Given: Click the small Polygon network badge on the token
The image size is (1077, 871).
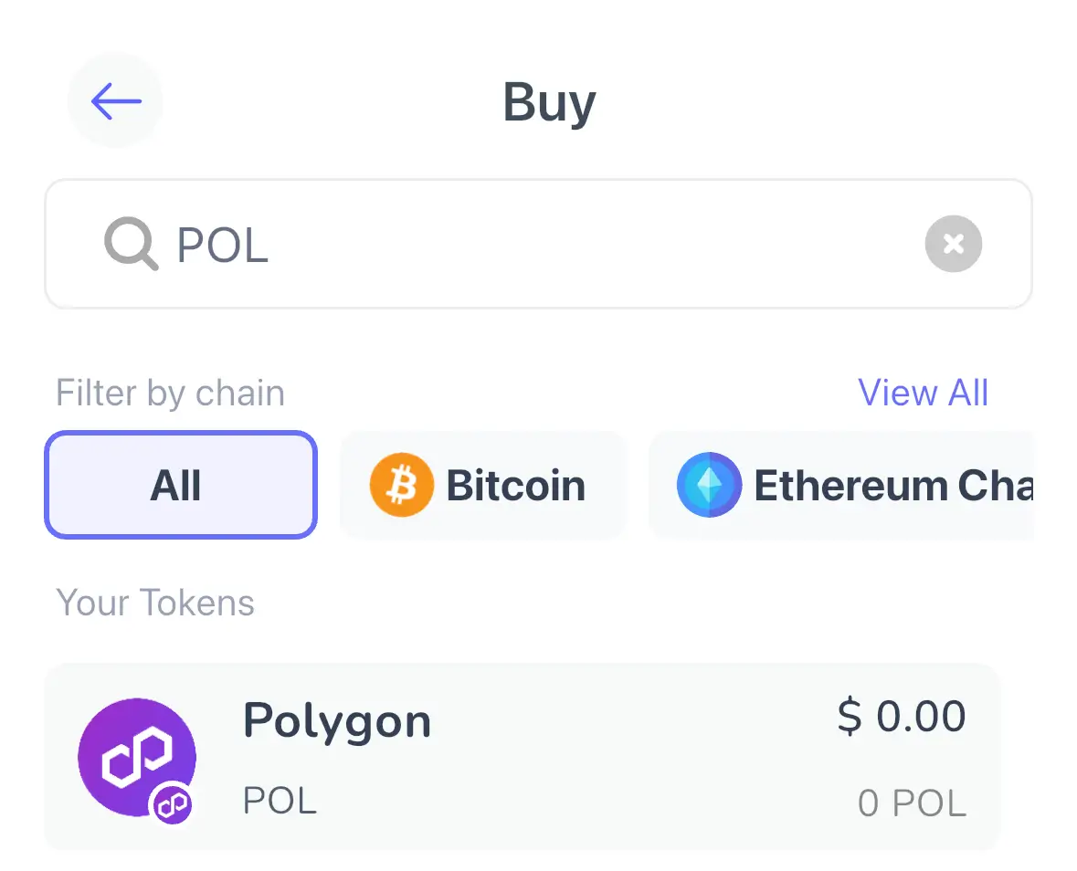Looking at the screenshot, I should click(x=174, y=805).
